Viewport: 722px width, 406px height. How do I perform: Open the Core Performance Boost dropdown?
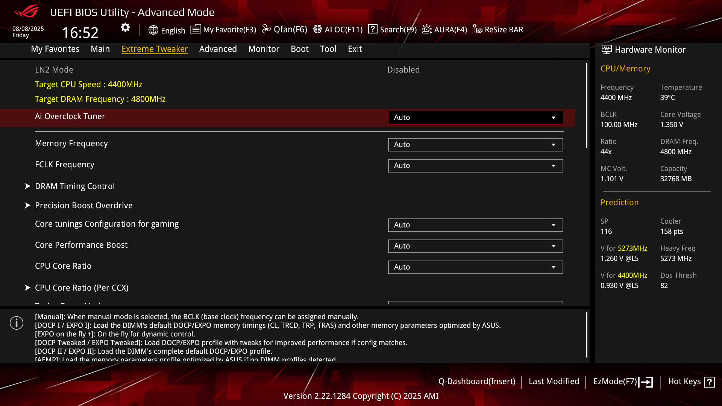pyautogui.click(x=475, y=246)
